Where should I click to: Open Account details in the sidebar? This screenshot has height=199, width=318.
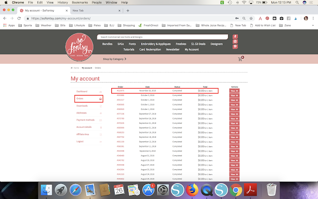[x=84, y=127]
